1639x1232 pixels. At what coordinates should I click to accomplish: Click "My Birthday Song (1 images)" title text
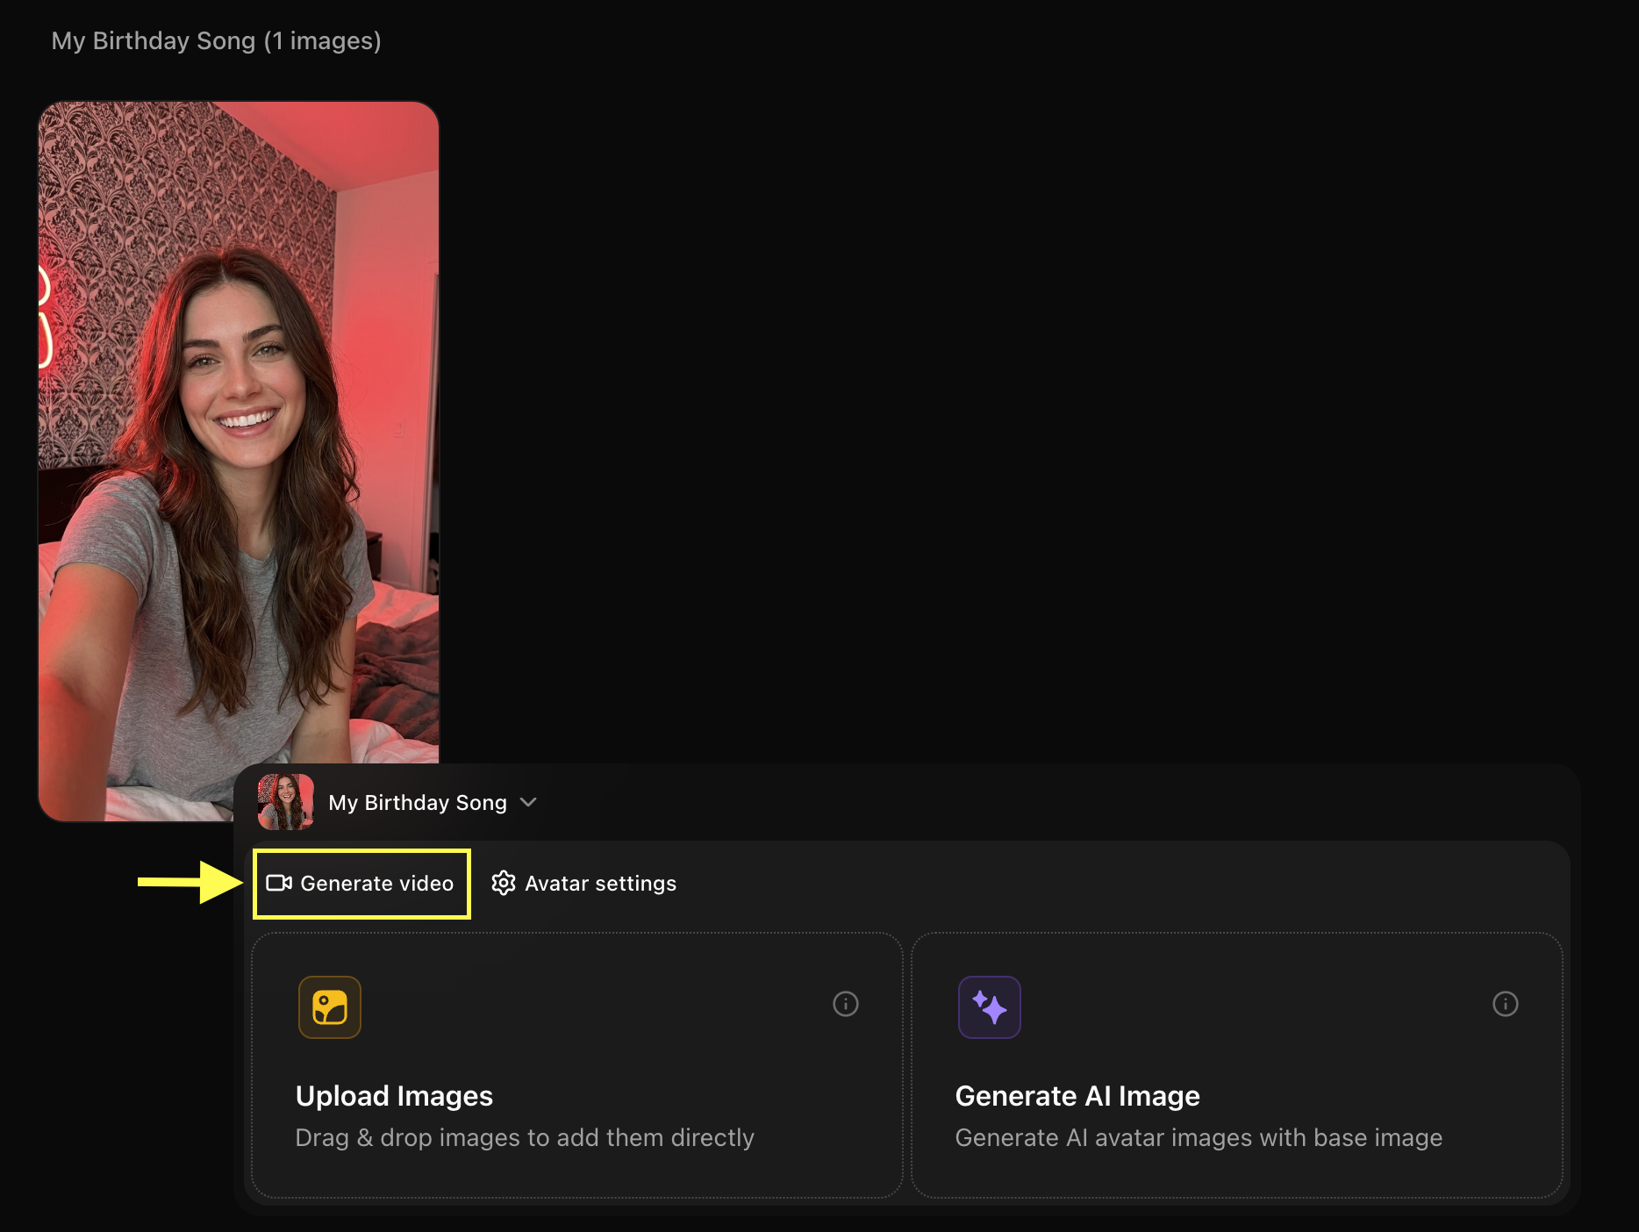click(217, 41)
